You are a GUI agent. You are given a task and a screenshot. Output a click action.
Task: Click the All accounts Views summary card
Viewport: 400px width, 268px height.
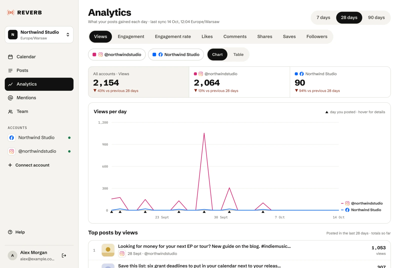pyautogui.click(x=139, y=82)
